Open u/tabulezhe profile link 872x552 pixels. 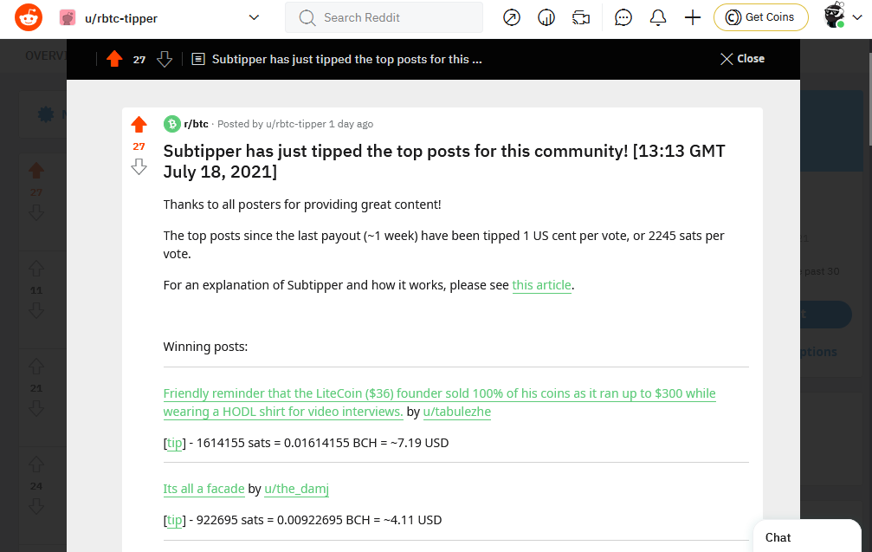(457, 412)
